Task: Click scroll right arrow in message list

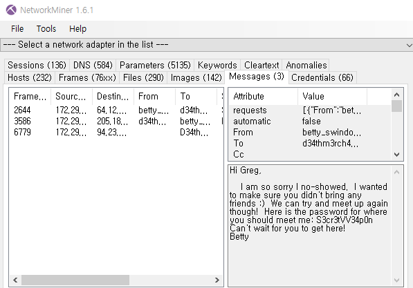Action: tap(217, 280)
